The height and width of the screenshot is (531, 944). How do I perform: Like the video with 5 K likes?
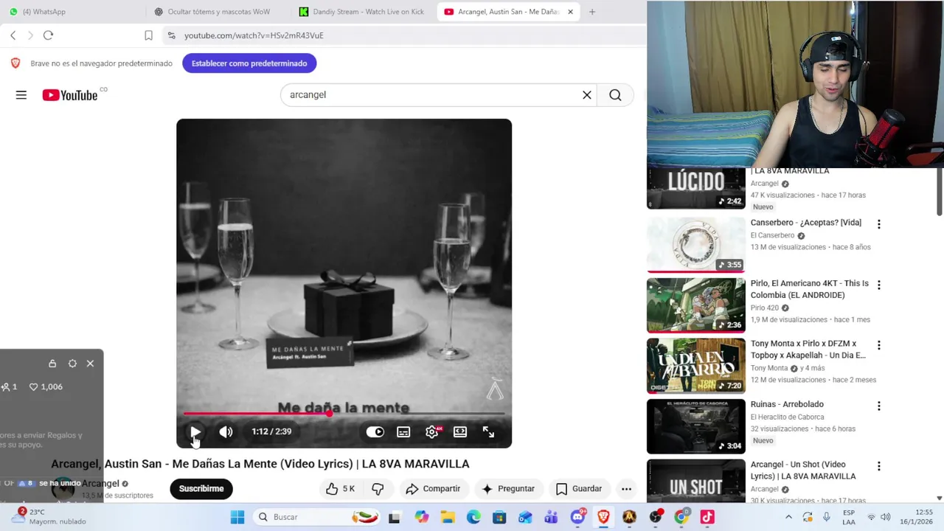click(x=340, y=488)
